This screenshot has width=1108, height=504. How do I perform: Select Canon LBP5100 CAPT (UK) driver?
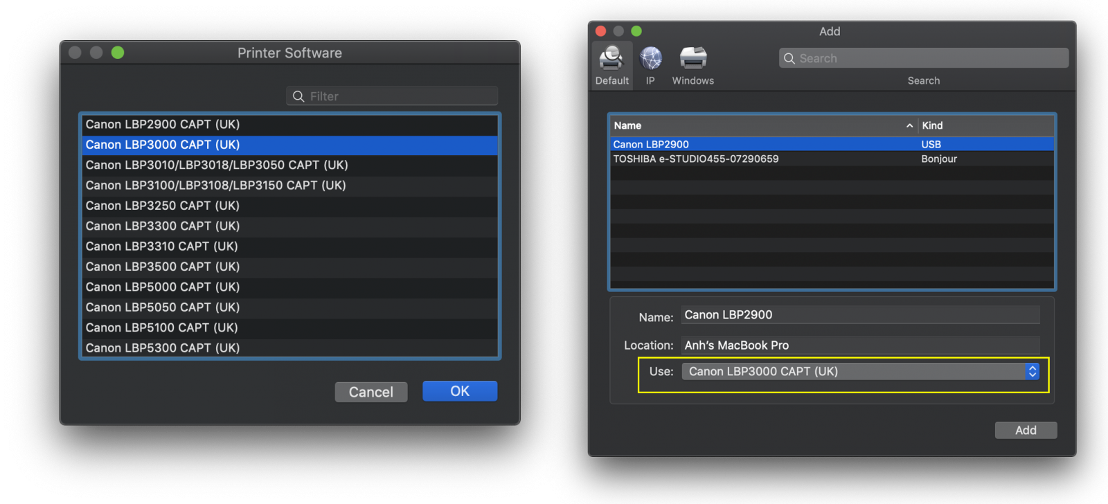[290, 327]
